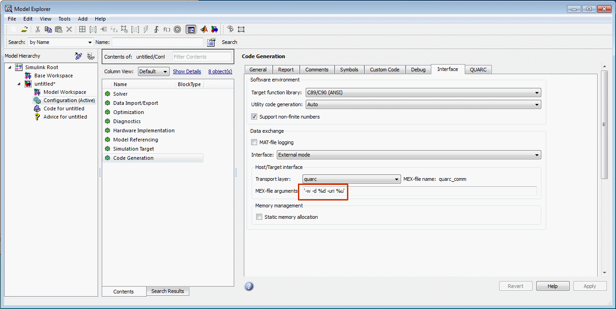The image size is (616, 309).
Task: Click the MEX-file arguments input field
Action: tap(419, 191)
